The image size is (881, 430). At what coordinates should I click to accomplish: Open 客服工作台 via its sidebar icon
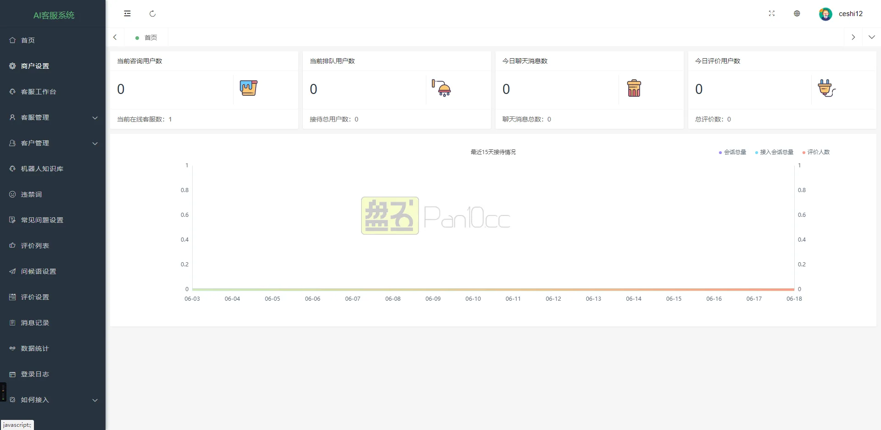(x=12, y=92)
